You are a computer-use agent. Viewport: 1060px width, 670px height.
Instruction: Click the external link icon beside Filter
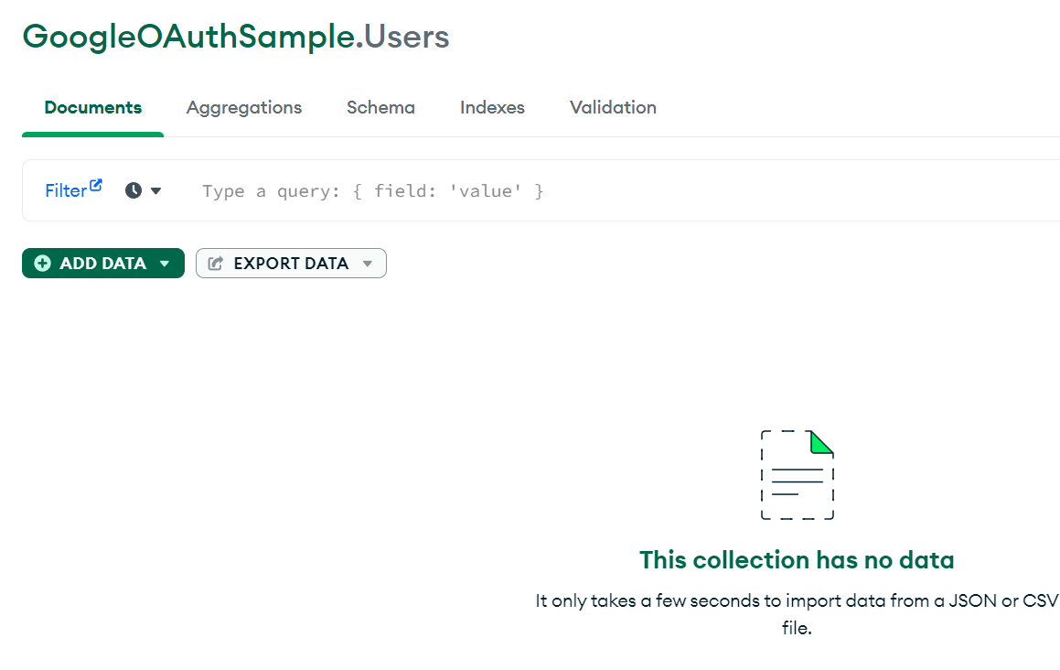point(96,185)
